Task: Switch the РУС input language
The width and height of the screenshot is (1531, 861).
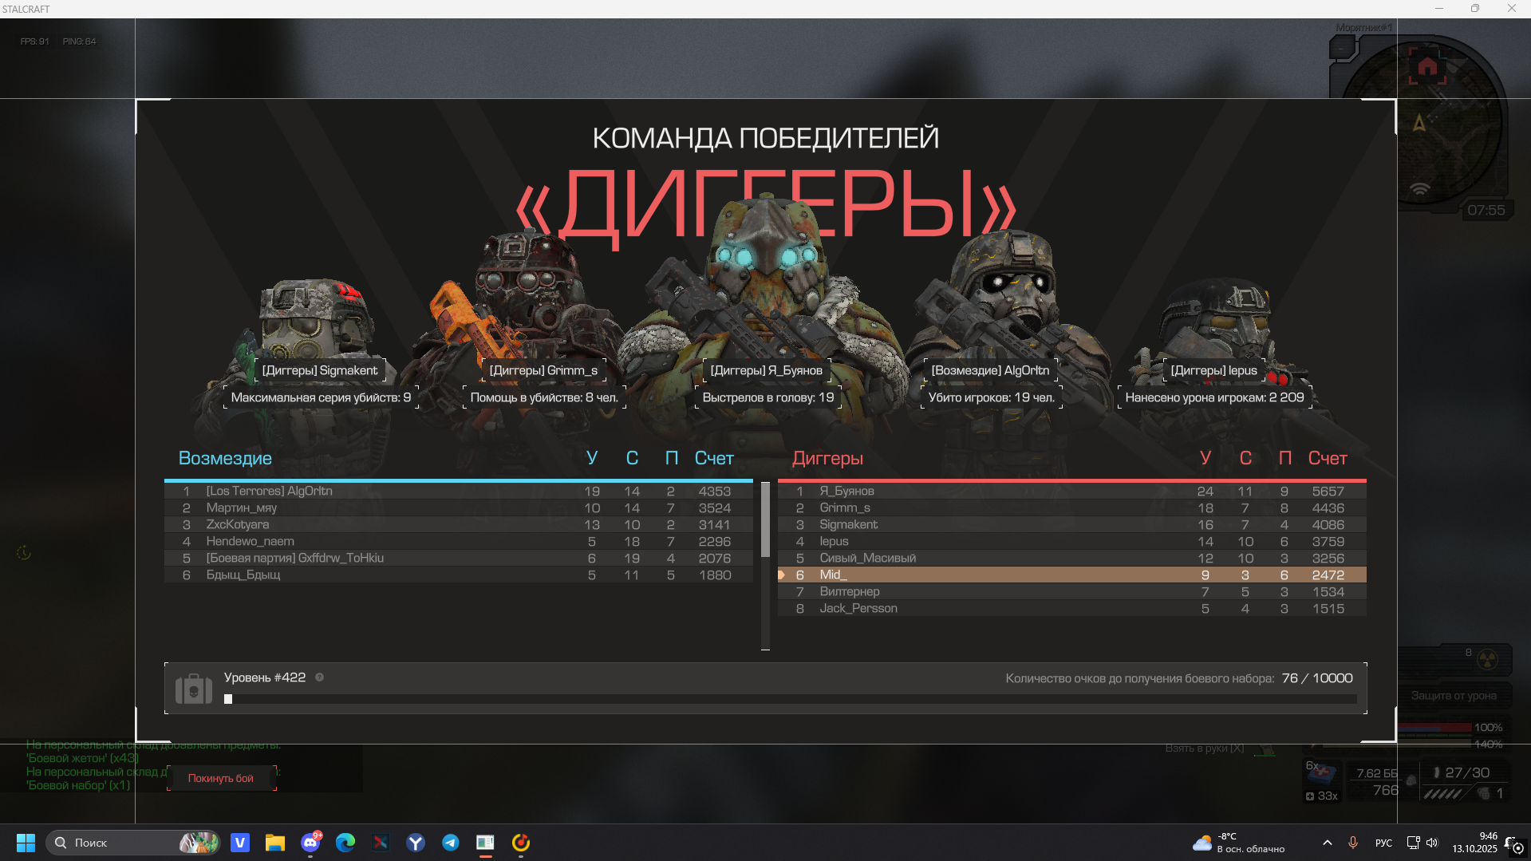Action: point(1384,843)
